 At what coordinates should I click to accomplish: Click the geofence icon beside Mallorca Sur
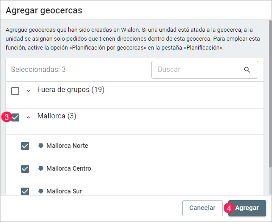click(x=41, y=191)
